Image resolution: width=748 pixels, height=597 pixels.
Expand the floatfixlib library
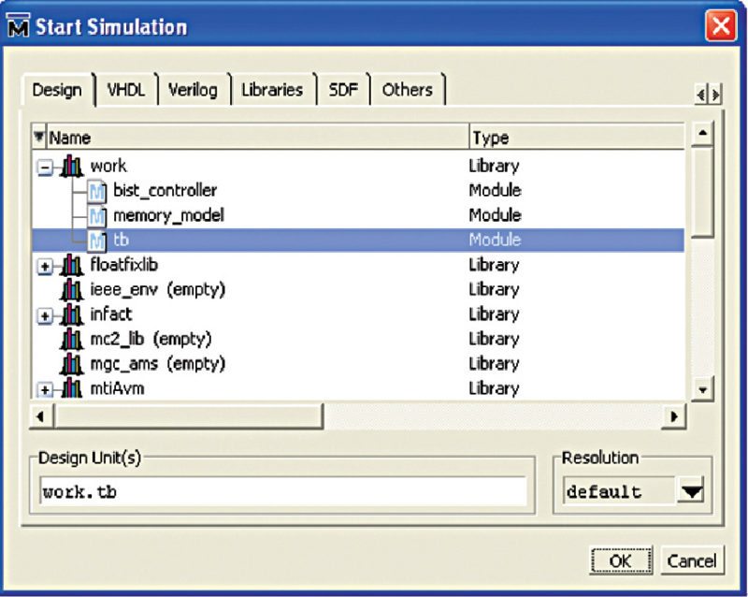[44, 267]
